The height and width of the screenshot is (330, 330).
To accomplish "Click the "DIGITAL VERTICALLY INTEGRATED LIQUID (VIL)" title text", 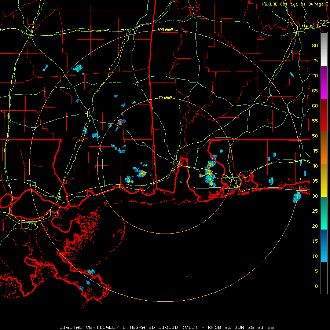I will pos(129,327).
